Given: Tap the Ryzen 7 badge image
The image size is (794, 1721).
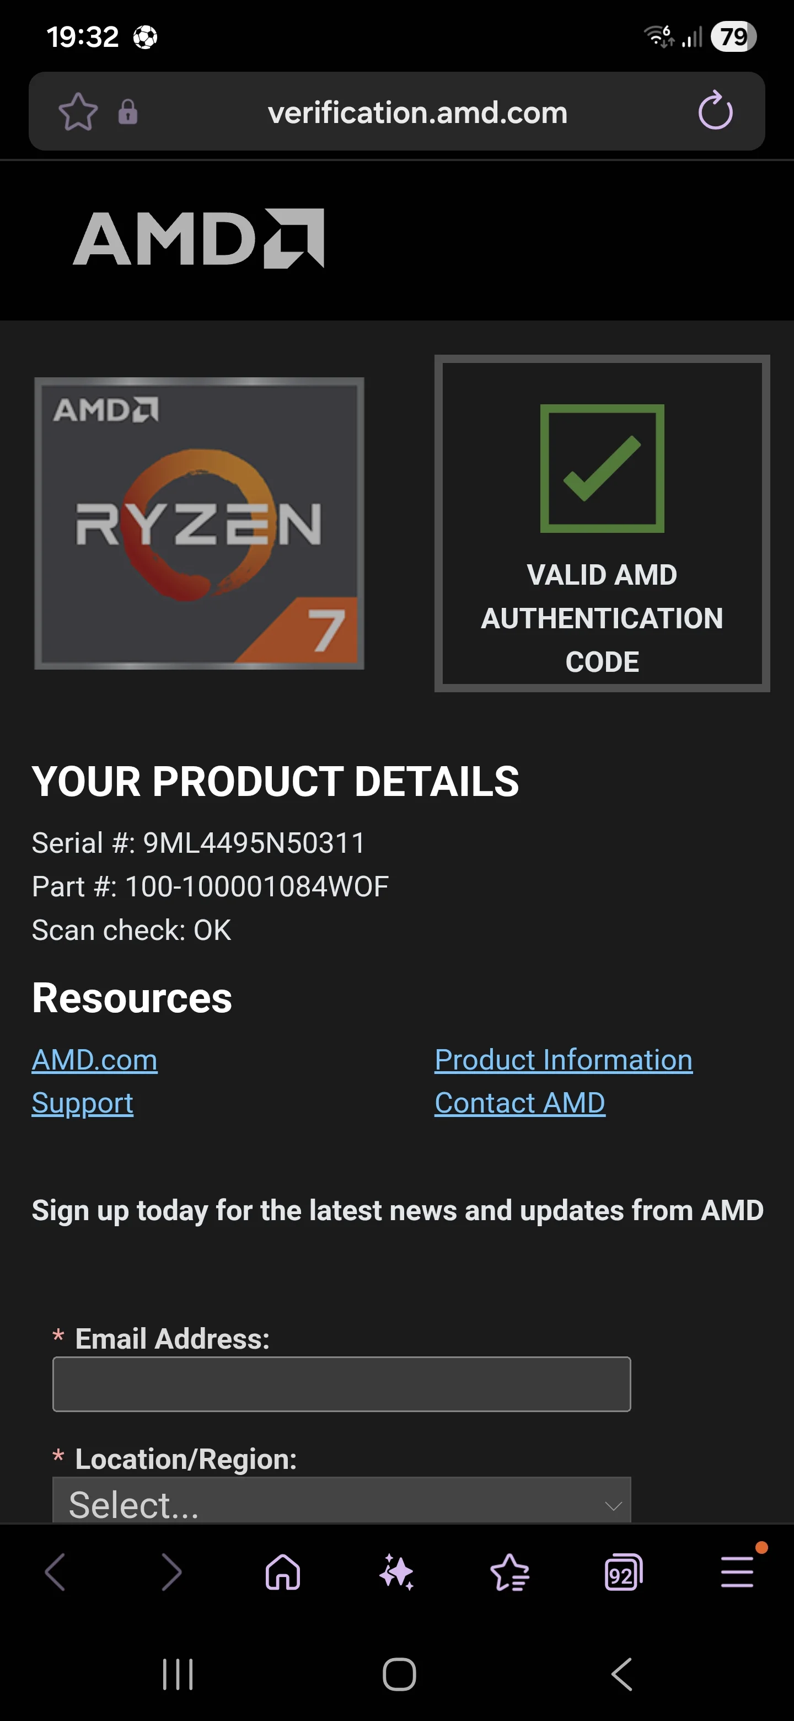Looking at the screenshot, I should pyautogui.click(x=199, y=523).
